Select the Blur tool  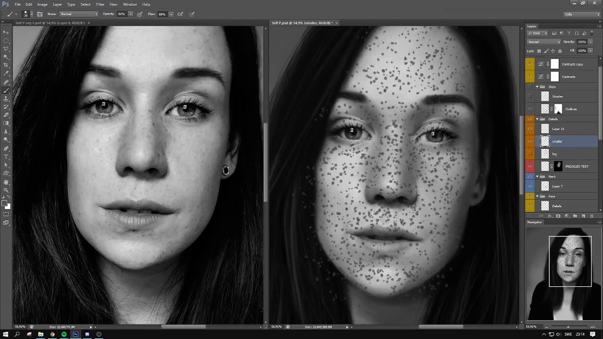(x=6, y=131)
